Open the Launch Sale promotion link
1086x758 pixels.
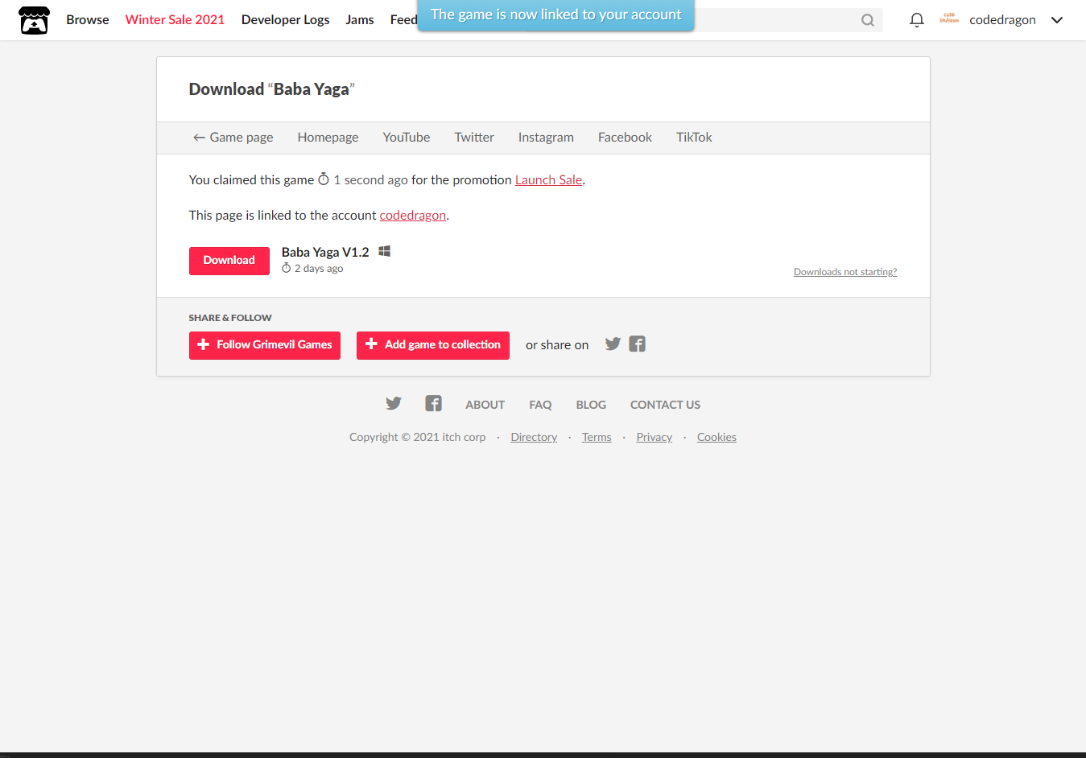(x=548, y=180)
